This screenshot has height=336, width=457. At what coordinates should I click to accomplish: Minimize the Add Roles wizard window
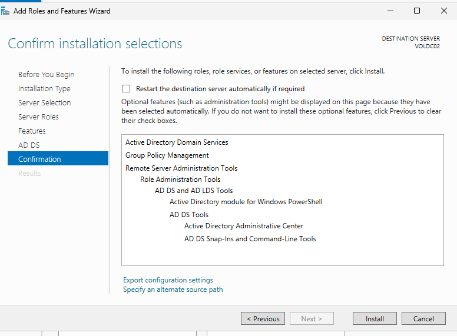point(390,11)
